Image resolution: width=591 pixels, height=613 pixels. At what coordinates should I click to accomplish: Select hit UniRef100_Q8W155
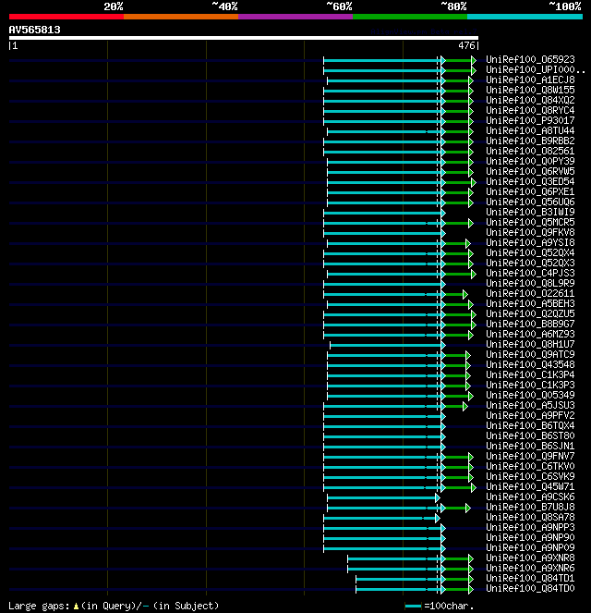point(530,90)
